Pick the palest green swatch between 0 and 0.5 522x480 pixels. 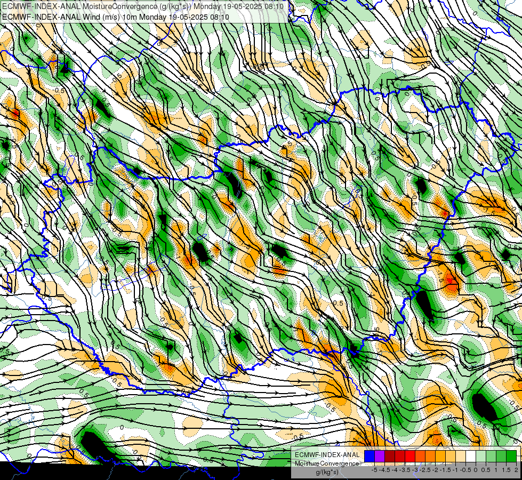point(481,457)
